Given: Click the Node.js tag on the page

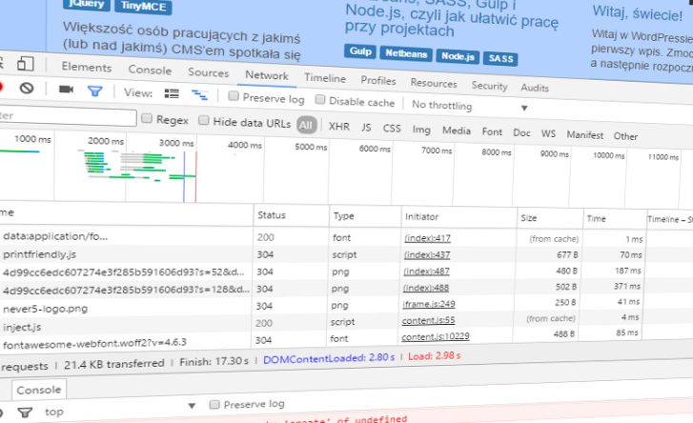Looking at the screenshot, I should pos(458,56).
